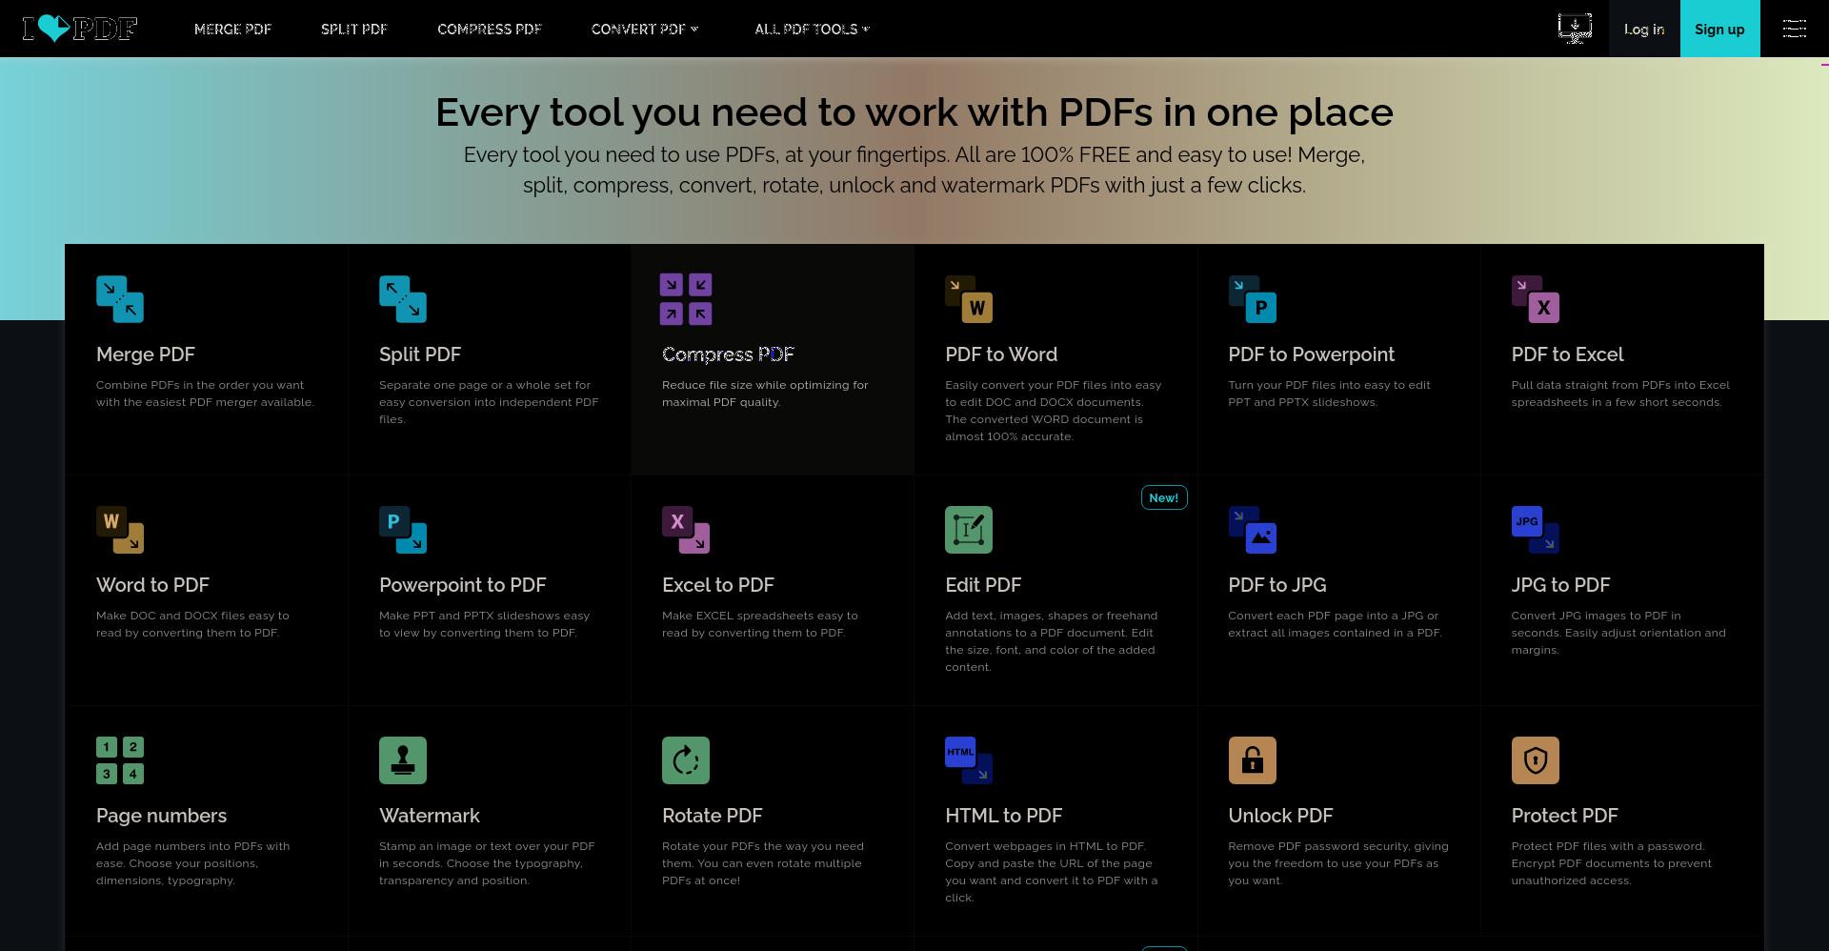The width and height of the screenshot is (1829, 951).
Task: Click the PDF to Excel icon
Action: click(x=1535, y=299)
